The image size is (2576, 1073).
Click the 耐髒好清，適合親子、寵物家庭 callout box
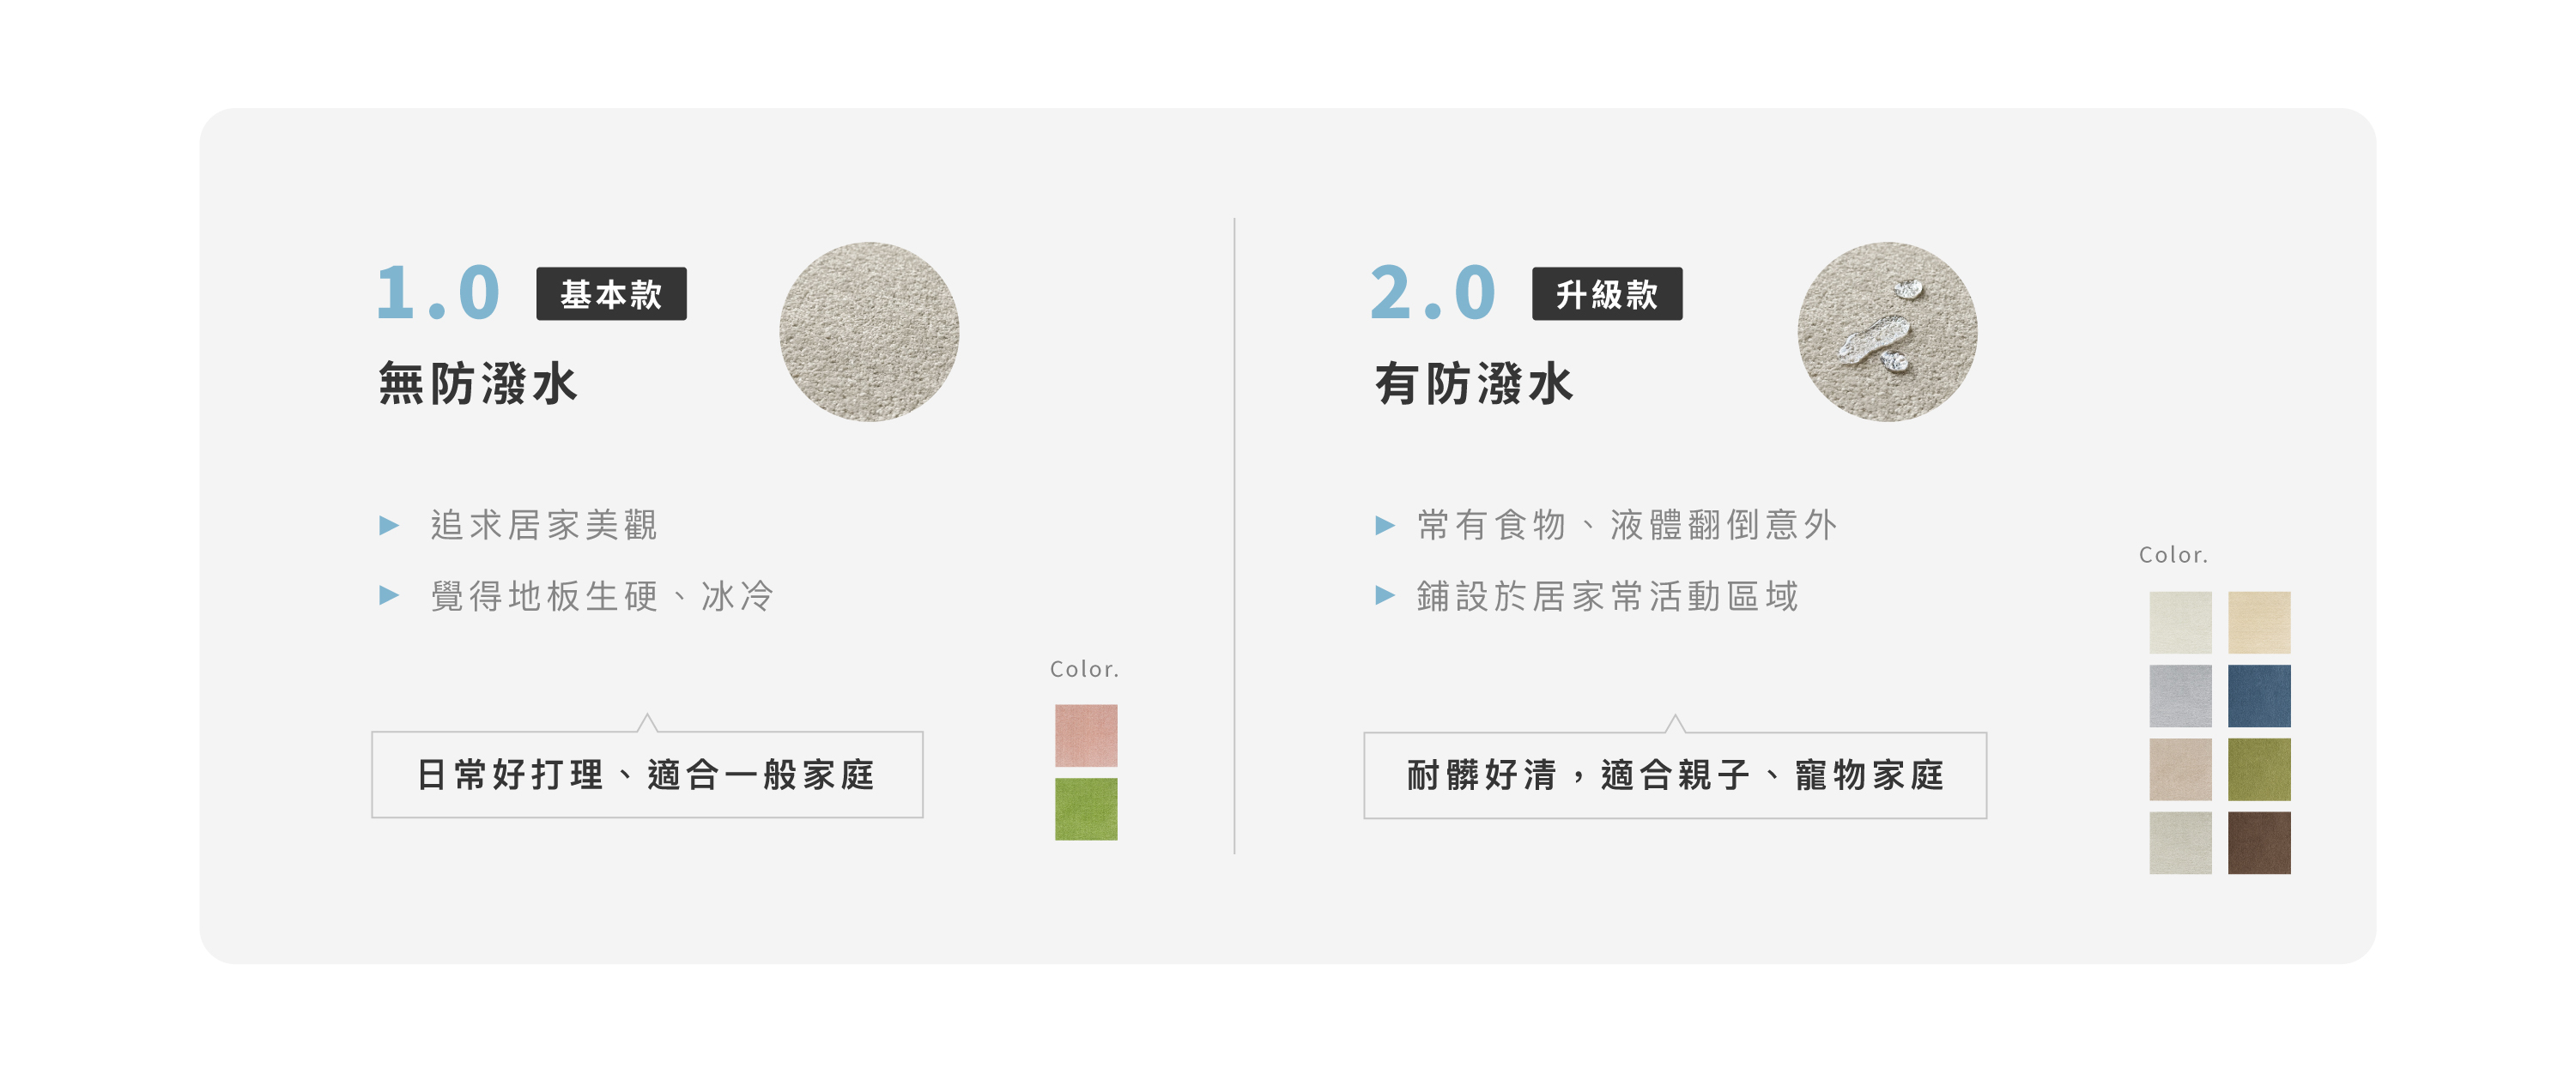click(x=1674, y=775)
